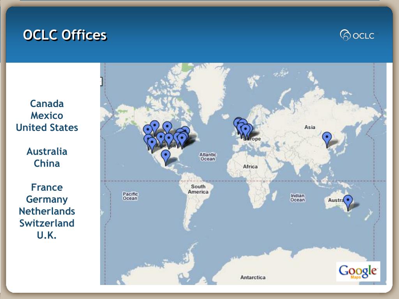Select the map pin over China
399x299 pixels.
(327, 140)
